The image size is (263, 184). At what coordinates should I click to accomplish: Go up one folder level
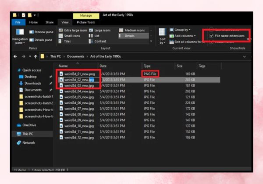pos(36,57)
